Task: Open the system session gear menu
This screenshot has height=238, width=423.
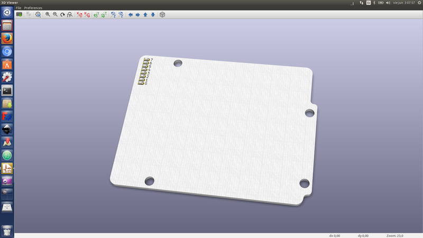Action: (x=419, y=3)
